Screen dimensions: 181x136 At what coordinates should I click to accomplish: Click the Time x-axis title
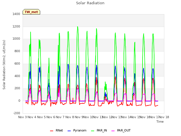click(160, 122)
